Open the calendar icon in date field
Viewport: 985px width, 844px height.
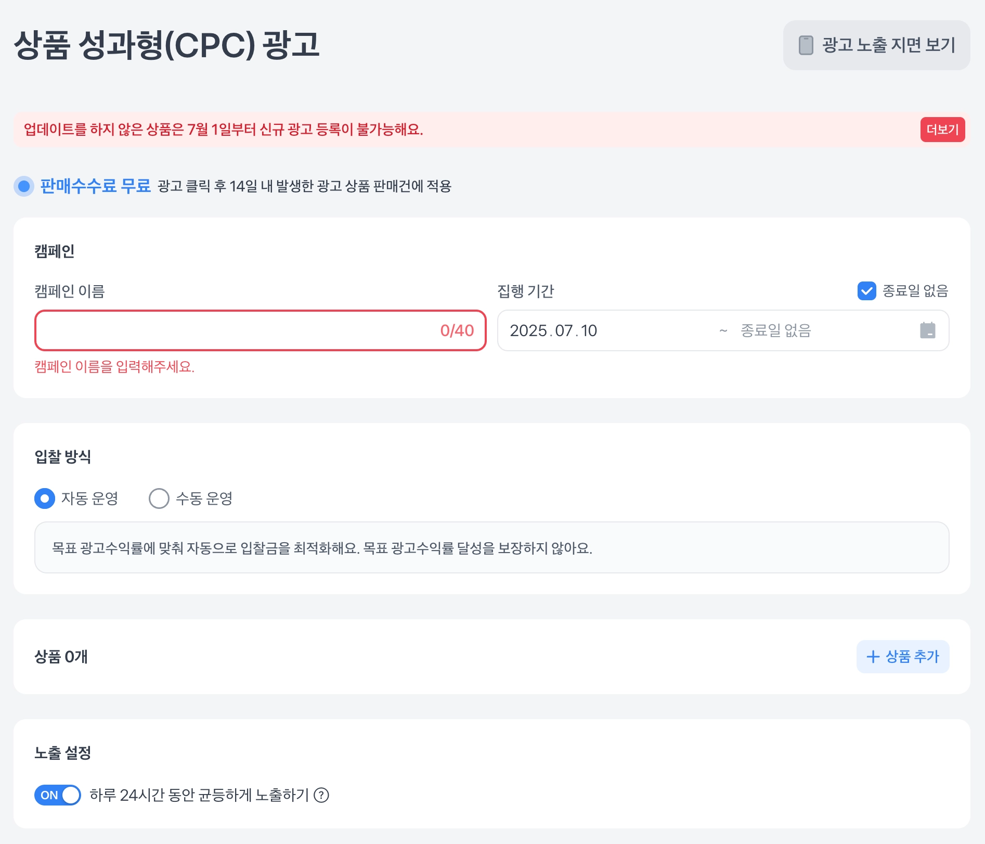927,330
